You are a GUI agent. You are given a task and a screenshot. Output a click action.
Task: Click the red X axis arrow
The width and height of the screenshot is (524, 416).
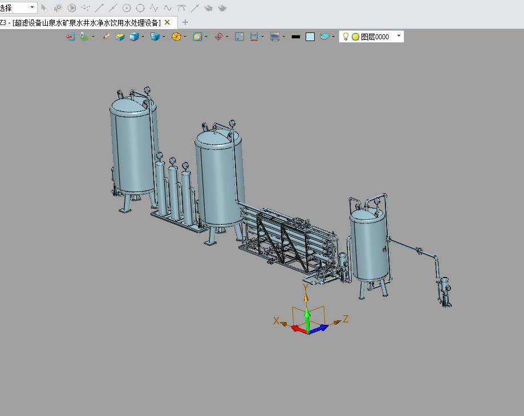click(x=298, y=329)
